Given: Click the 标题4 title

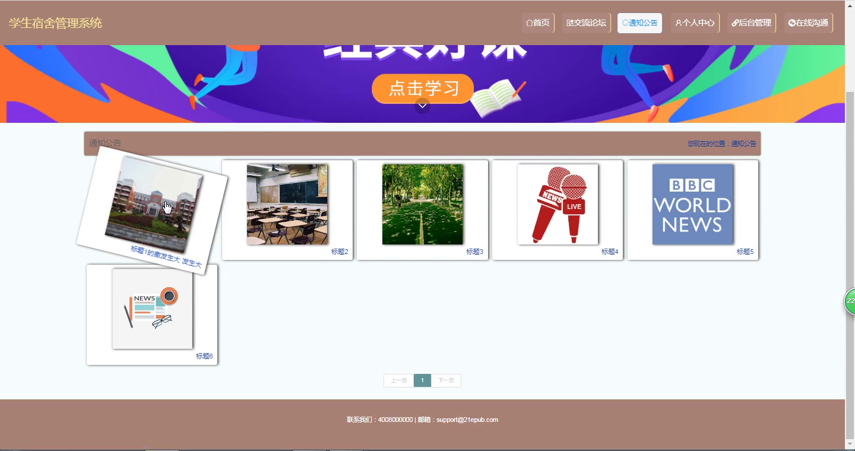Looking at the screenshot, I should click(610, 252).
